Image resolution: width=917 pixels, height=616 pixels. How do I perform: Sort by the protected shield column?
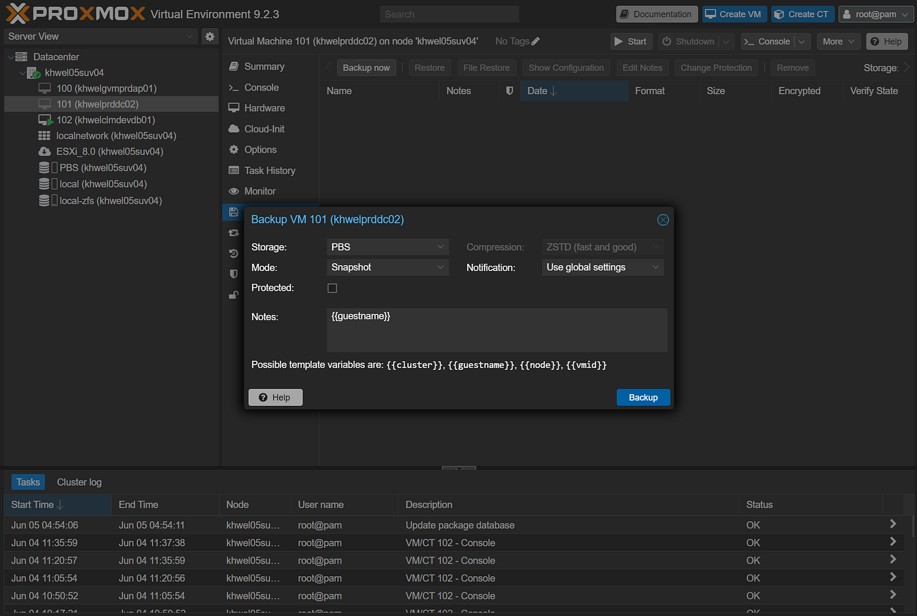[x=510, y=91]
